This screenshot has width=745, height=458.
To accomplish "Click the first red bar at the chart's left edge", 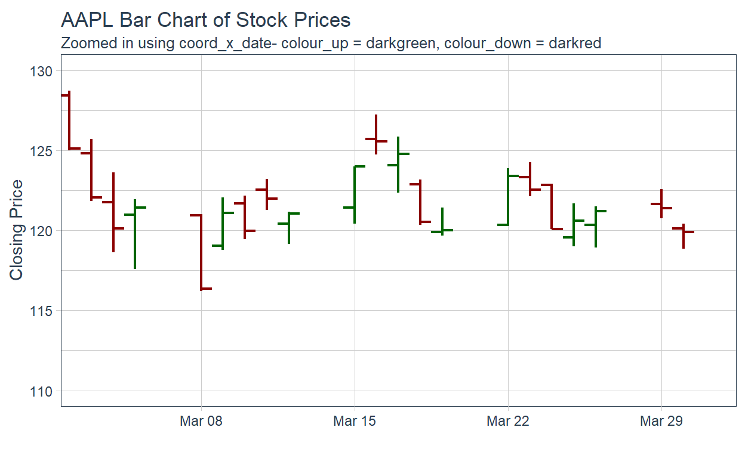I will [x=70, y=119].
